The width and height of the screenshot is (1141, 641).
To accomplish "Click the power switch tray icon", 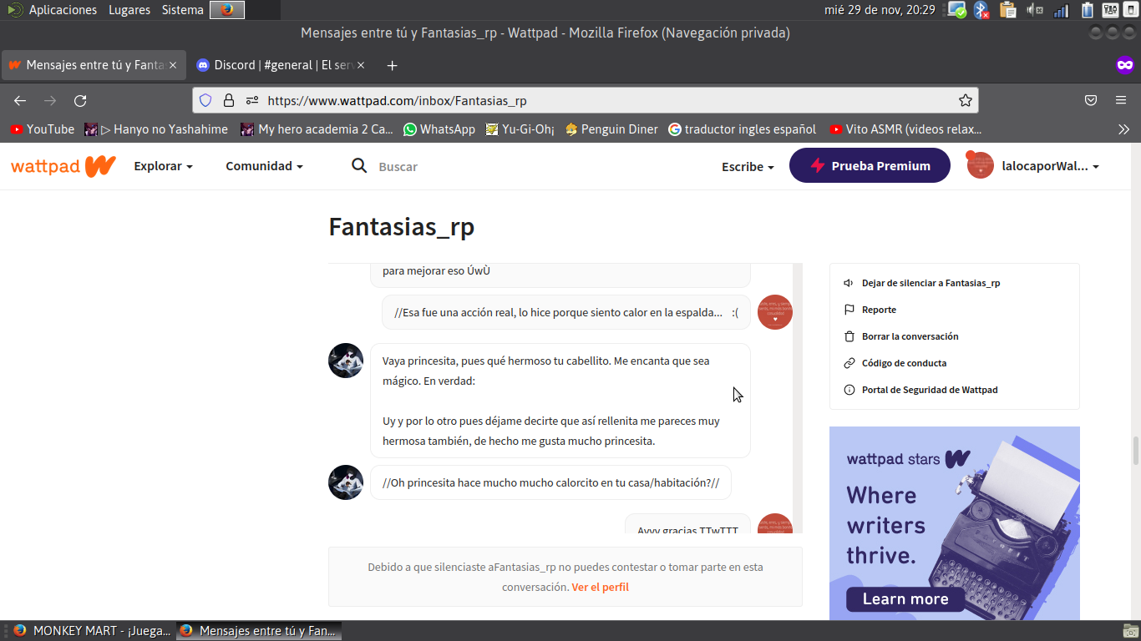I will point(1131,10).
